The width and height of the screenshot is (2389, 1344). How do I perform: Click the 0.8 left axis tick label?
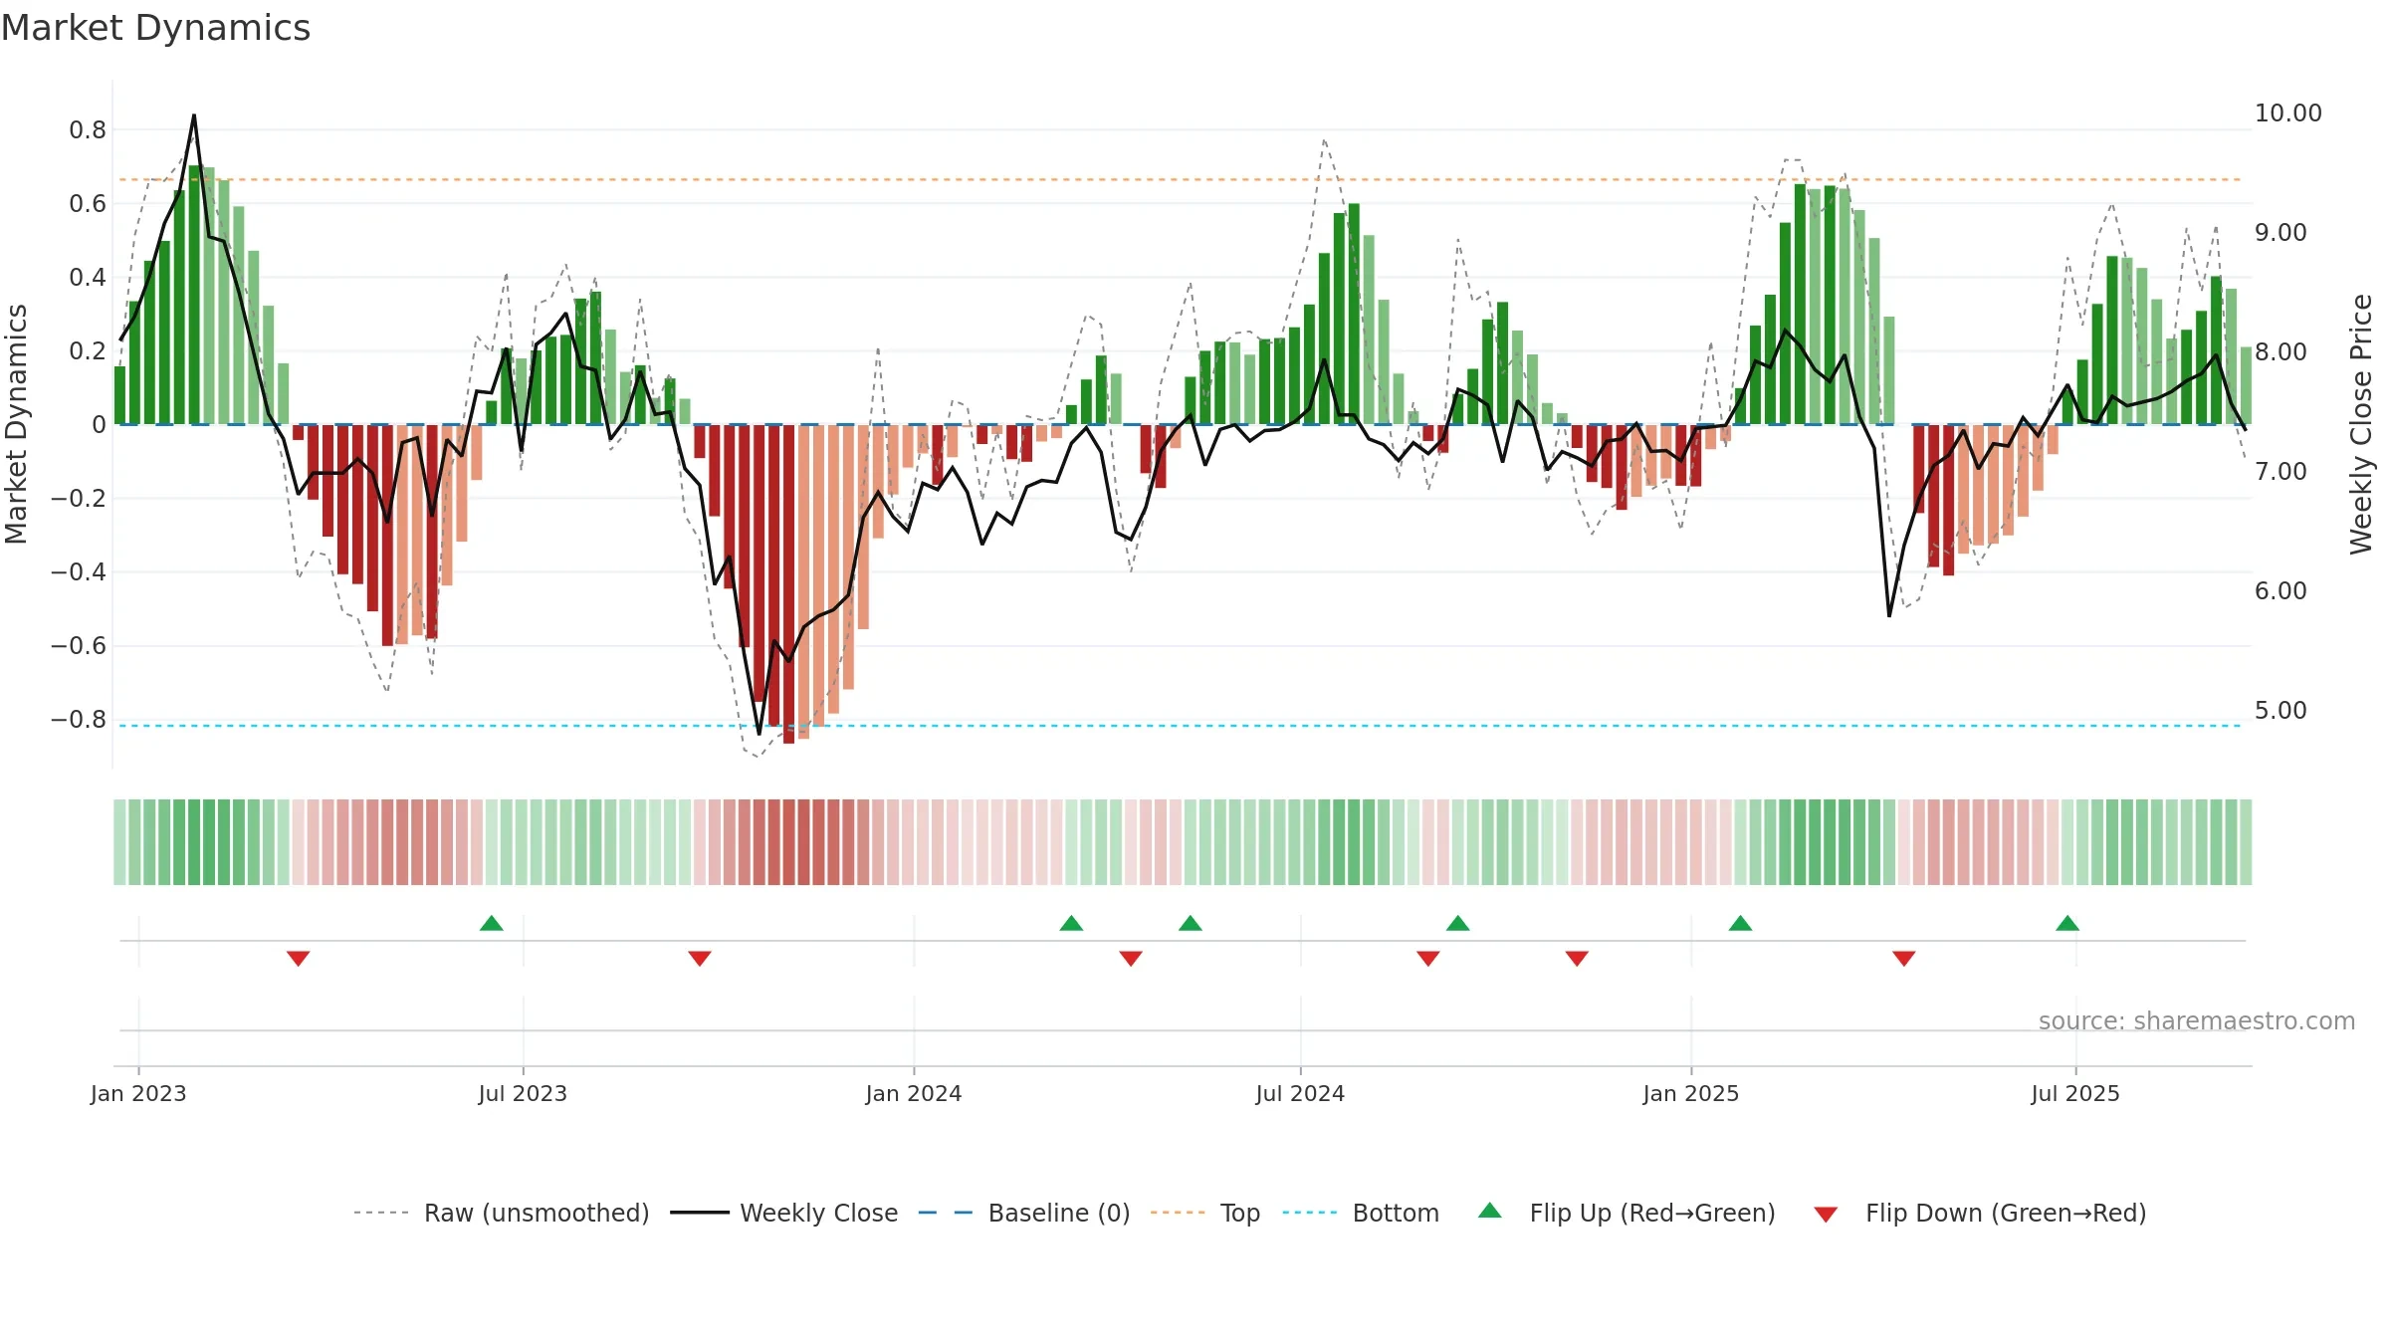(x=88, y=129)
